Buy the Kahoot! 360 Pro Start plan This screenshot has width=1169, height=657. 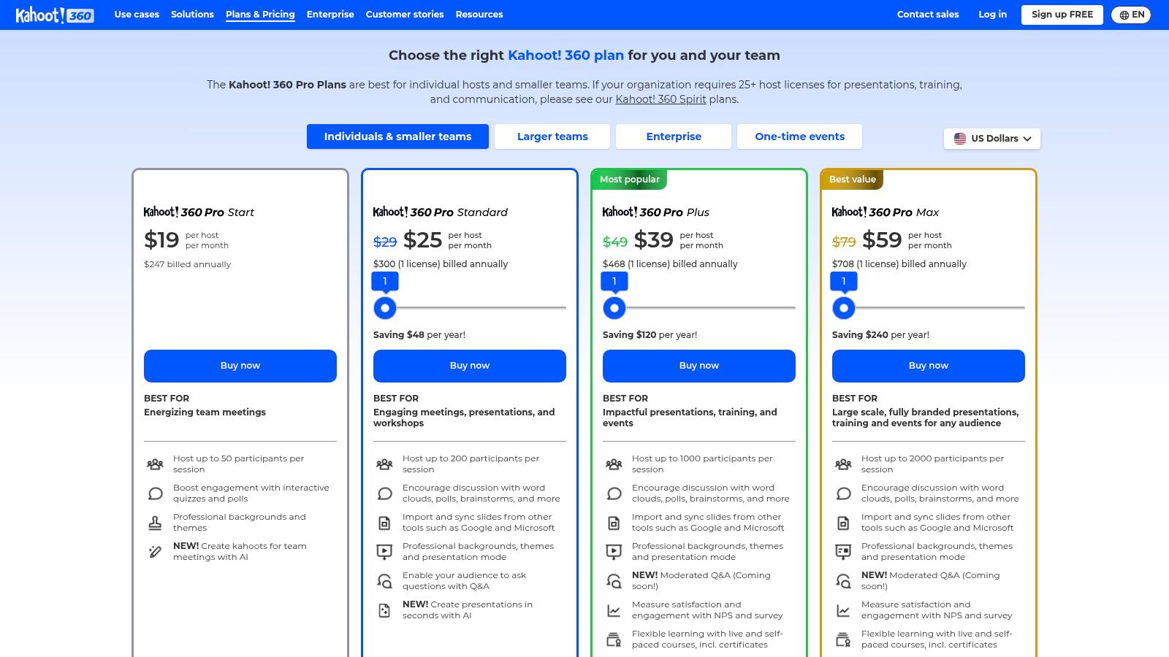[x=240, y=366]
